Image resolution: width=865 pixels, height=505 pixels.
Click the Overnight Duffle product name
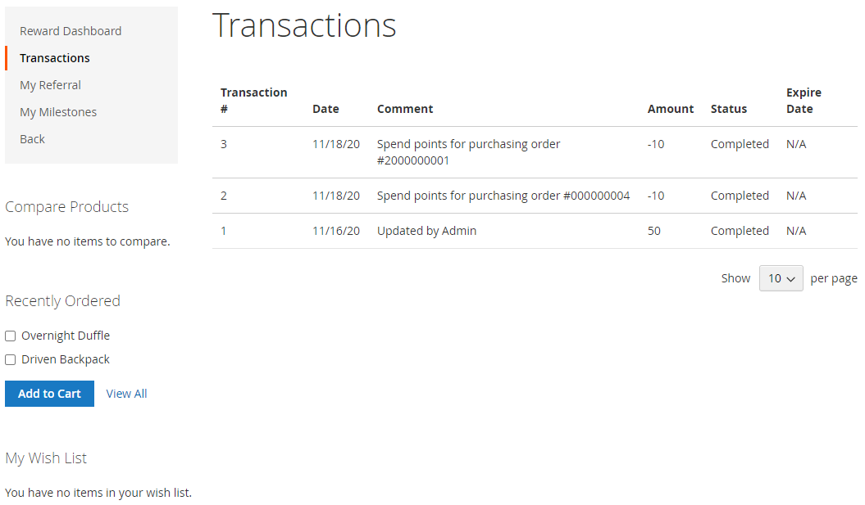click(66, 336)
